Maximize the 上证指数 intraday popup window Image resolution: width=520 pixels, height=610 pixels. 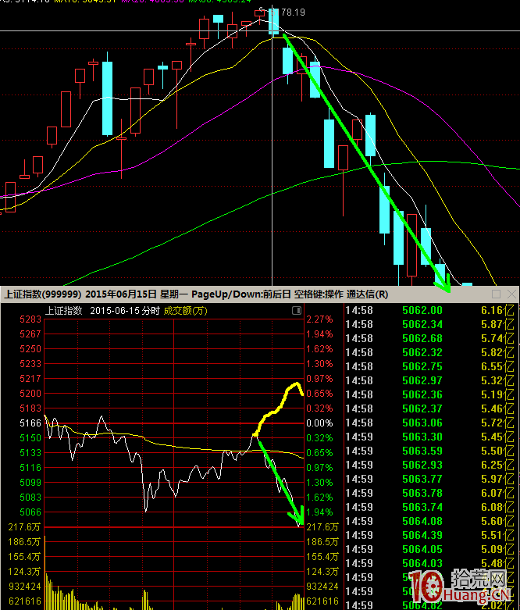[496, 294]
